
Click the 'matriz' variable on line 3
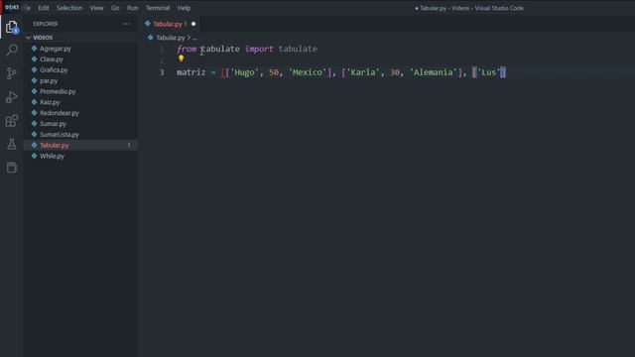[x=191, y=72]
